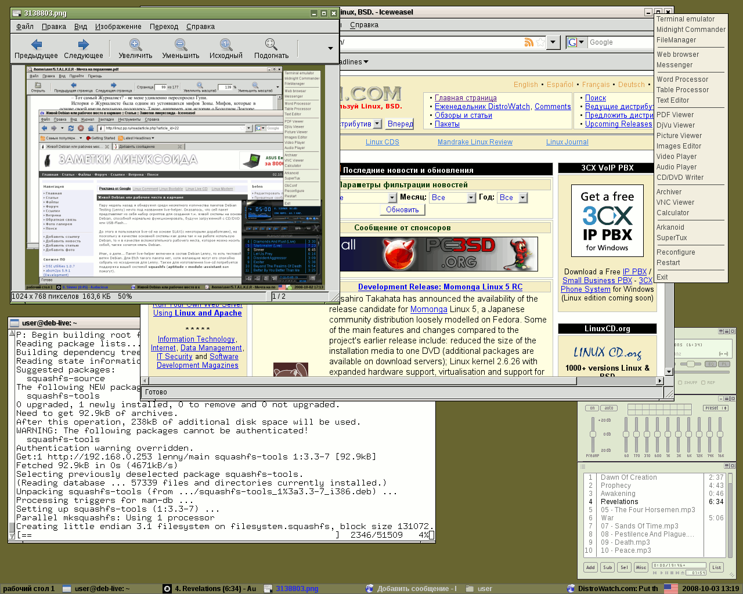Adjust the 16K equalizer slider

(x=720, y=434)
